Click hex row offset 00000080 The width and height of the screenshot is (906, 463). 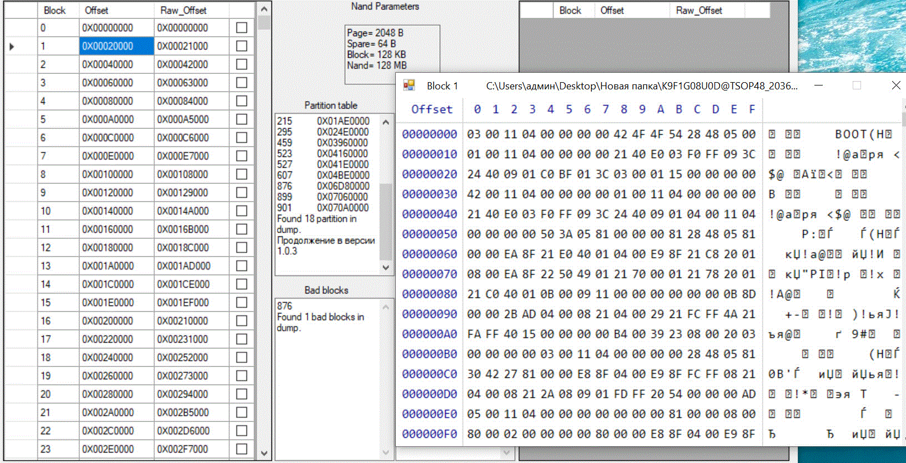(429, 294)
